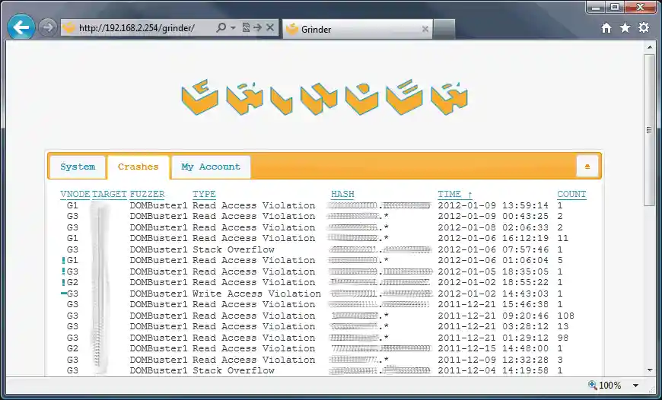662x400 pixels.
Task: Click the logout eject icon button
Action: [x=587, y=167]
